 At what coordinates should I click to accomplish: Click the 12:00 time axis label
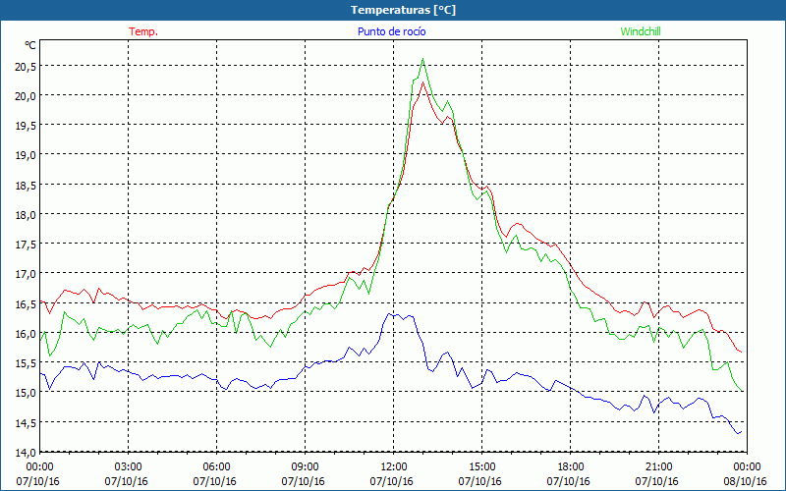(394, 466)
